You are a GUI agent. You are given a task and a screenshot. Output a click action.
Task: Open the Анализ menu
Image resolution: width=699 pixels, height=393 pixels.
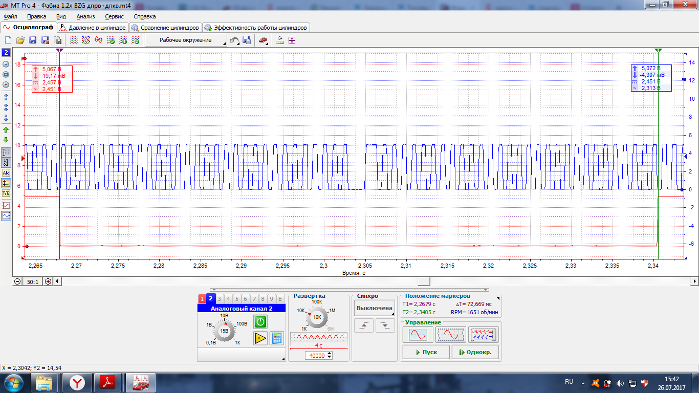click(85, 16)
